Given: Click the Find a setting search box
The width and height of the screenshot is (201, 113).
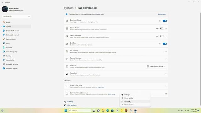Looking at the screenshot, I should [16, 17].
